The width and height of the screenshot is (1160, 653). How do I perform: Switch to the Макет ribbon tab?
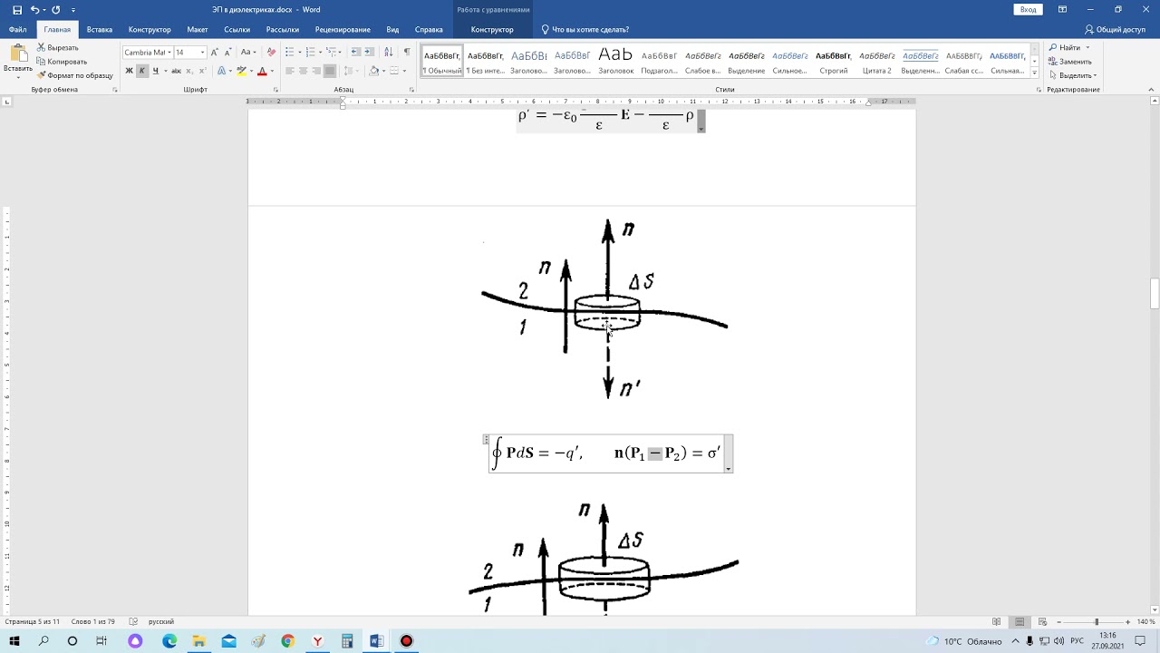click(x=198, y=30)
